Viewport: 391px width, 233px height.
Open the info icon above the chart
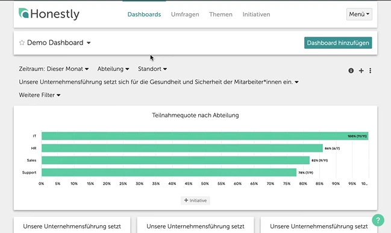351,71
